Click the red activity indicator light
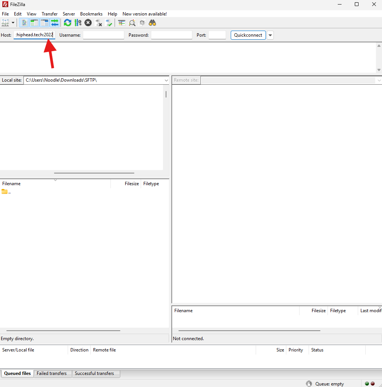382x387 pixels. [373, 384]
